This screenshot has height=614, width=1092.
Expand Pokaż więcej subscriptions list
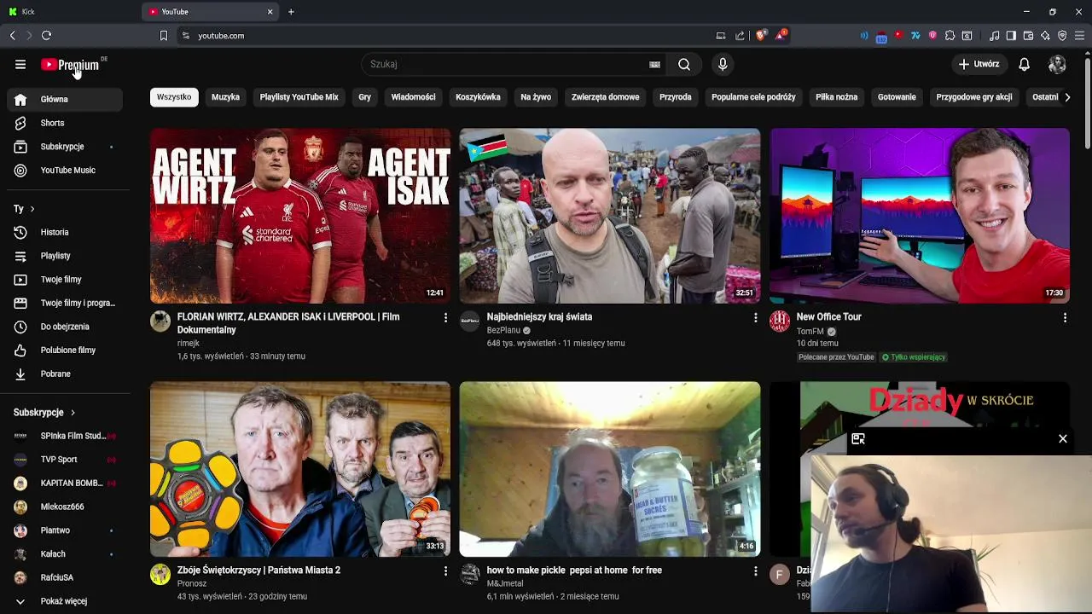(x=65, y=601)
